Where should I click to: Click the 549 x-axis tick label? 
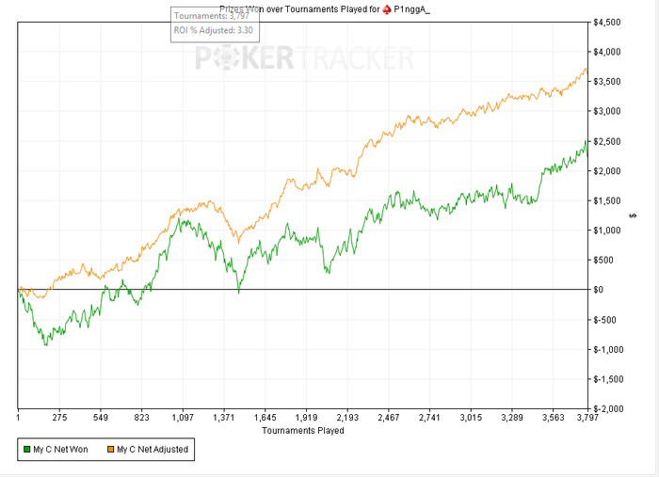coord(101,418)
